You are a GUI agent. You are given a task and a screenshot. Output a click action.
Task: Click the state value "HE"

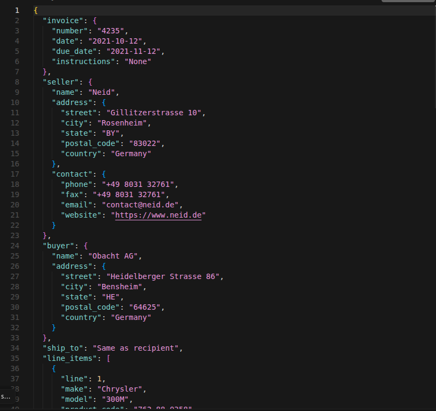110,297
